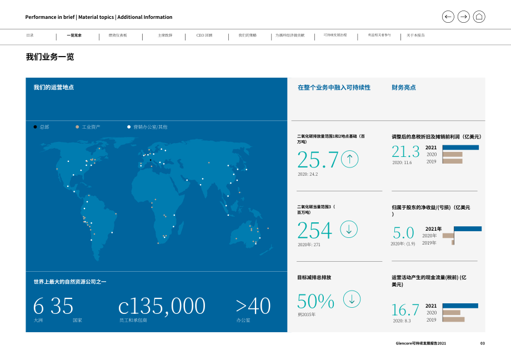Click the 大洲 label under 6
The height and width of the screenshot is (361, 511).
tap(38, 321)
